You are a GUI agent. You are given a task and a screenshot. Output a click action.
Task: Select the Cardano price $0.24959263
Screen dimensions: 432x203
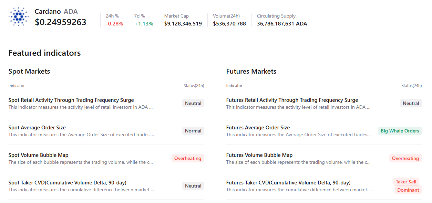61,22
